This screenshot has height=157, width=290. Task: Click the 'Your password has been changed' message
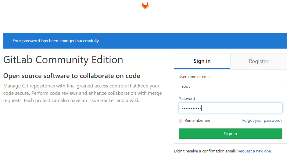[x=56, y=41]
